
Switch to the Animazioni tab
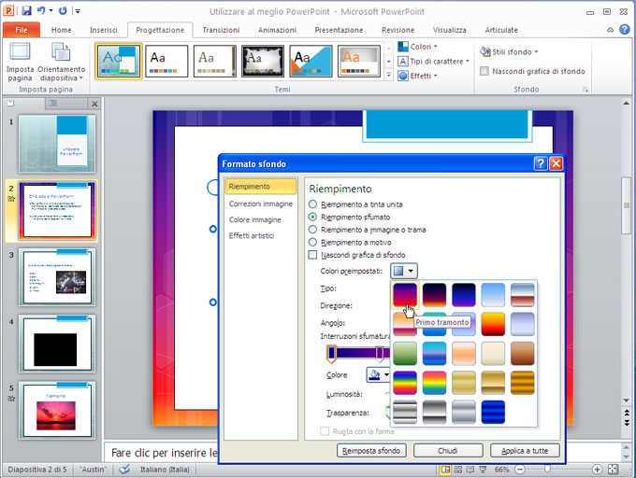pos(277,30)
